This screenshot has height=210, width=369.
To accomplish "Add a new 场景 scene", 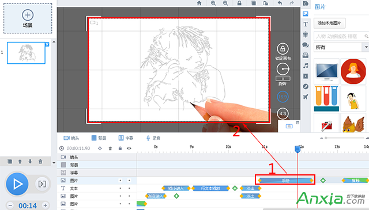I will point(28,18).
